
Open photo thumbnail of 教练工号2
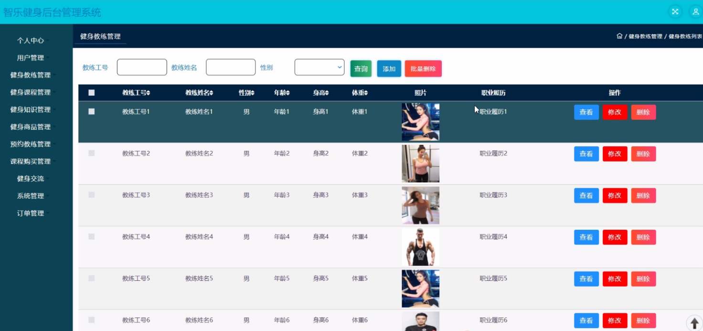420,164
